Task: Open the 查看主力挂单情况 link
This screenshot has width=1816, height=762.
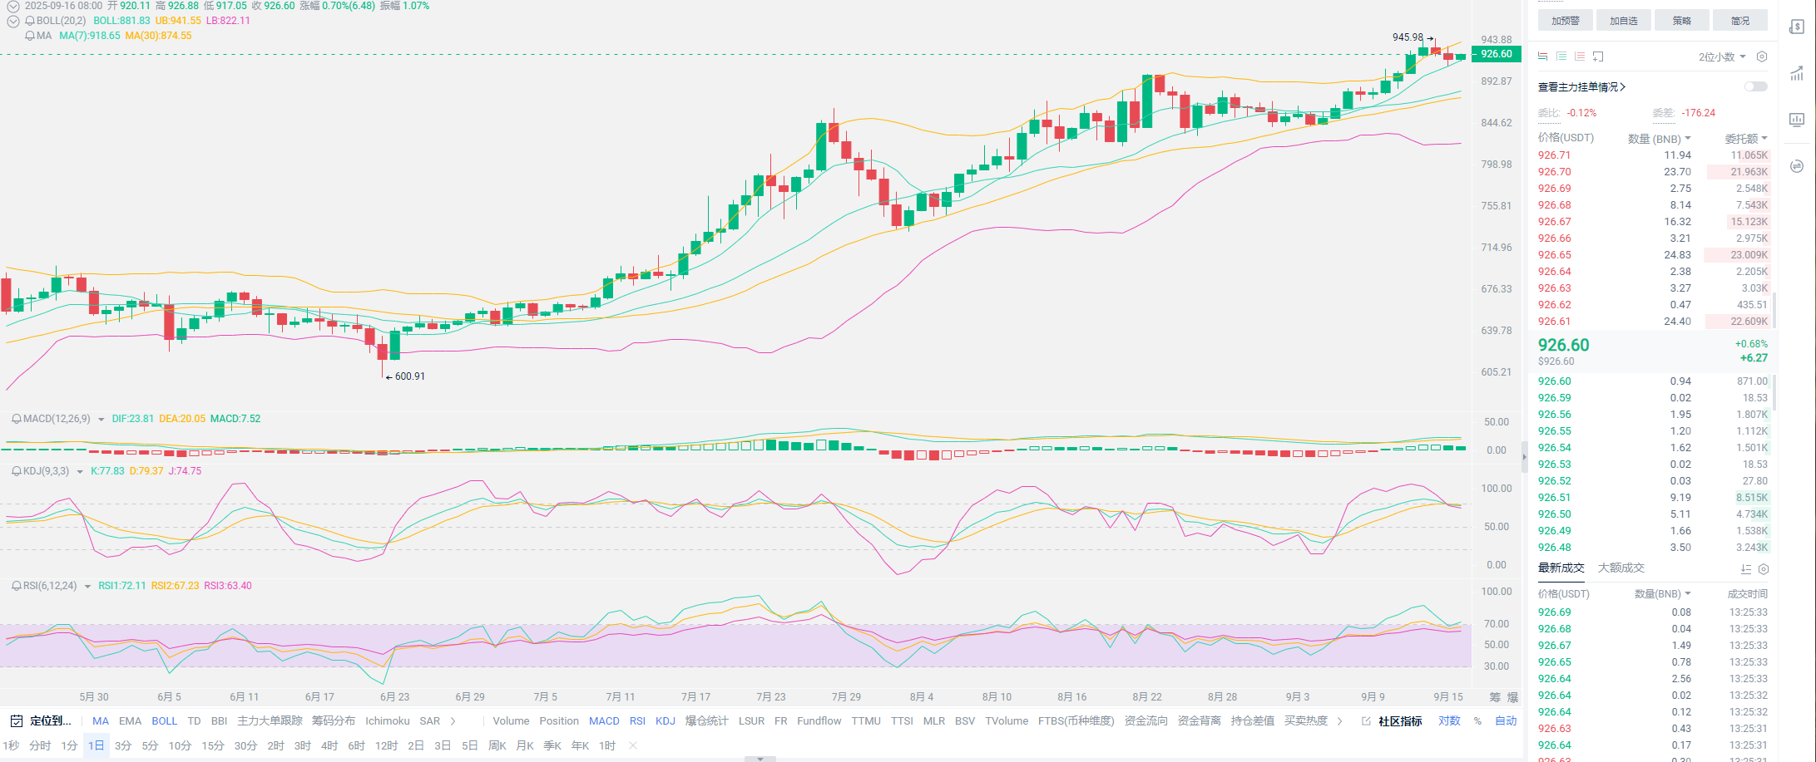Action: pos(1581,87)
